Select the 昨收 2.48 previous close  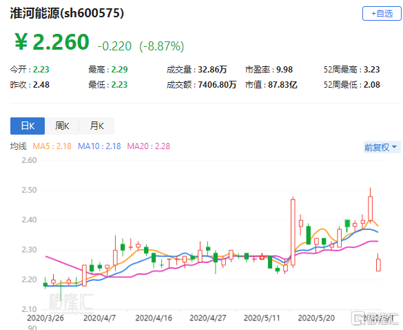coord(30,85)
